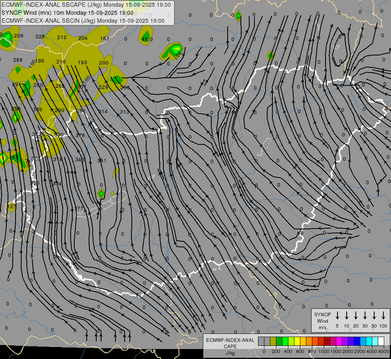Click the 290 value on the map
This screenshot has height=359, width=391.
(60, 110)
